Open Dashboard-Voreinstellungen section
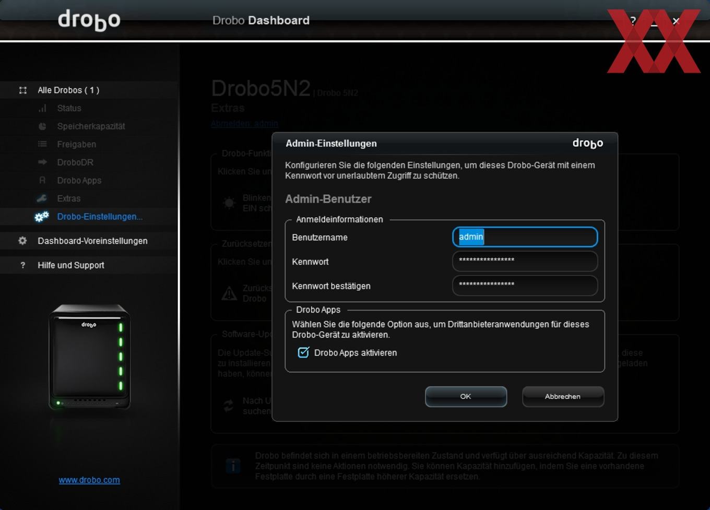Screen dimensions: 710x510 [92, 241]
